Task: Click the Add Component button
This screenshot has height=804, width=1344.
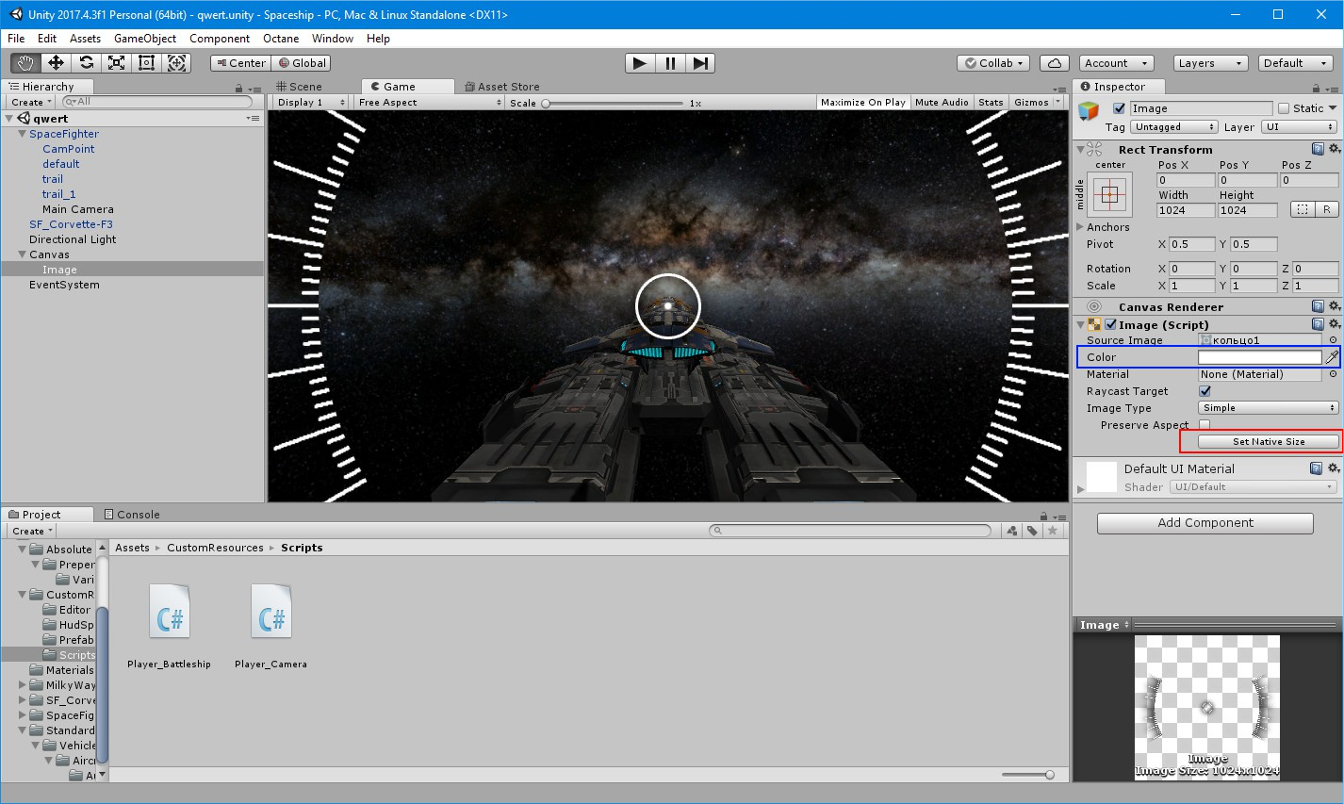Action: coord(1205,523)
